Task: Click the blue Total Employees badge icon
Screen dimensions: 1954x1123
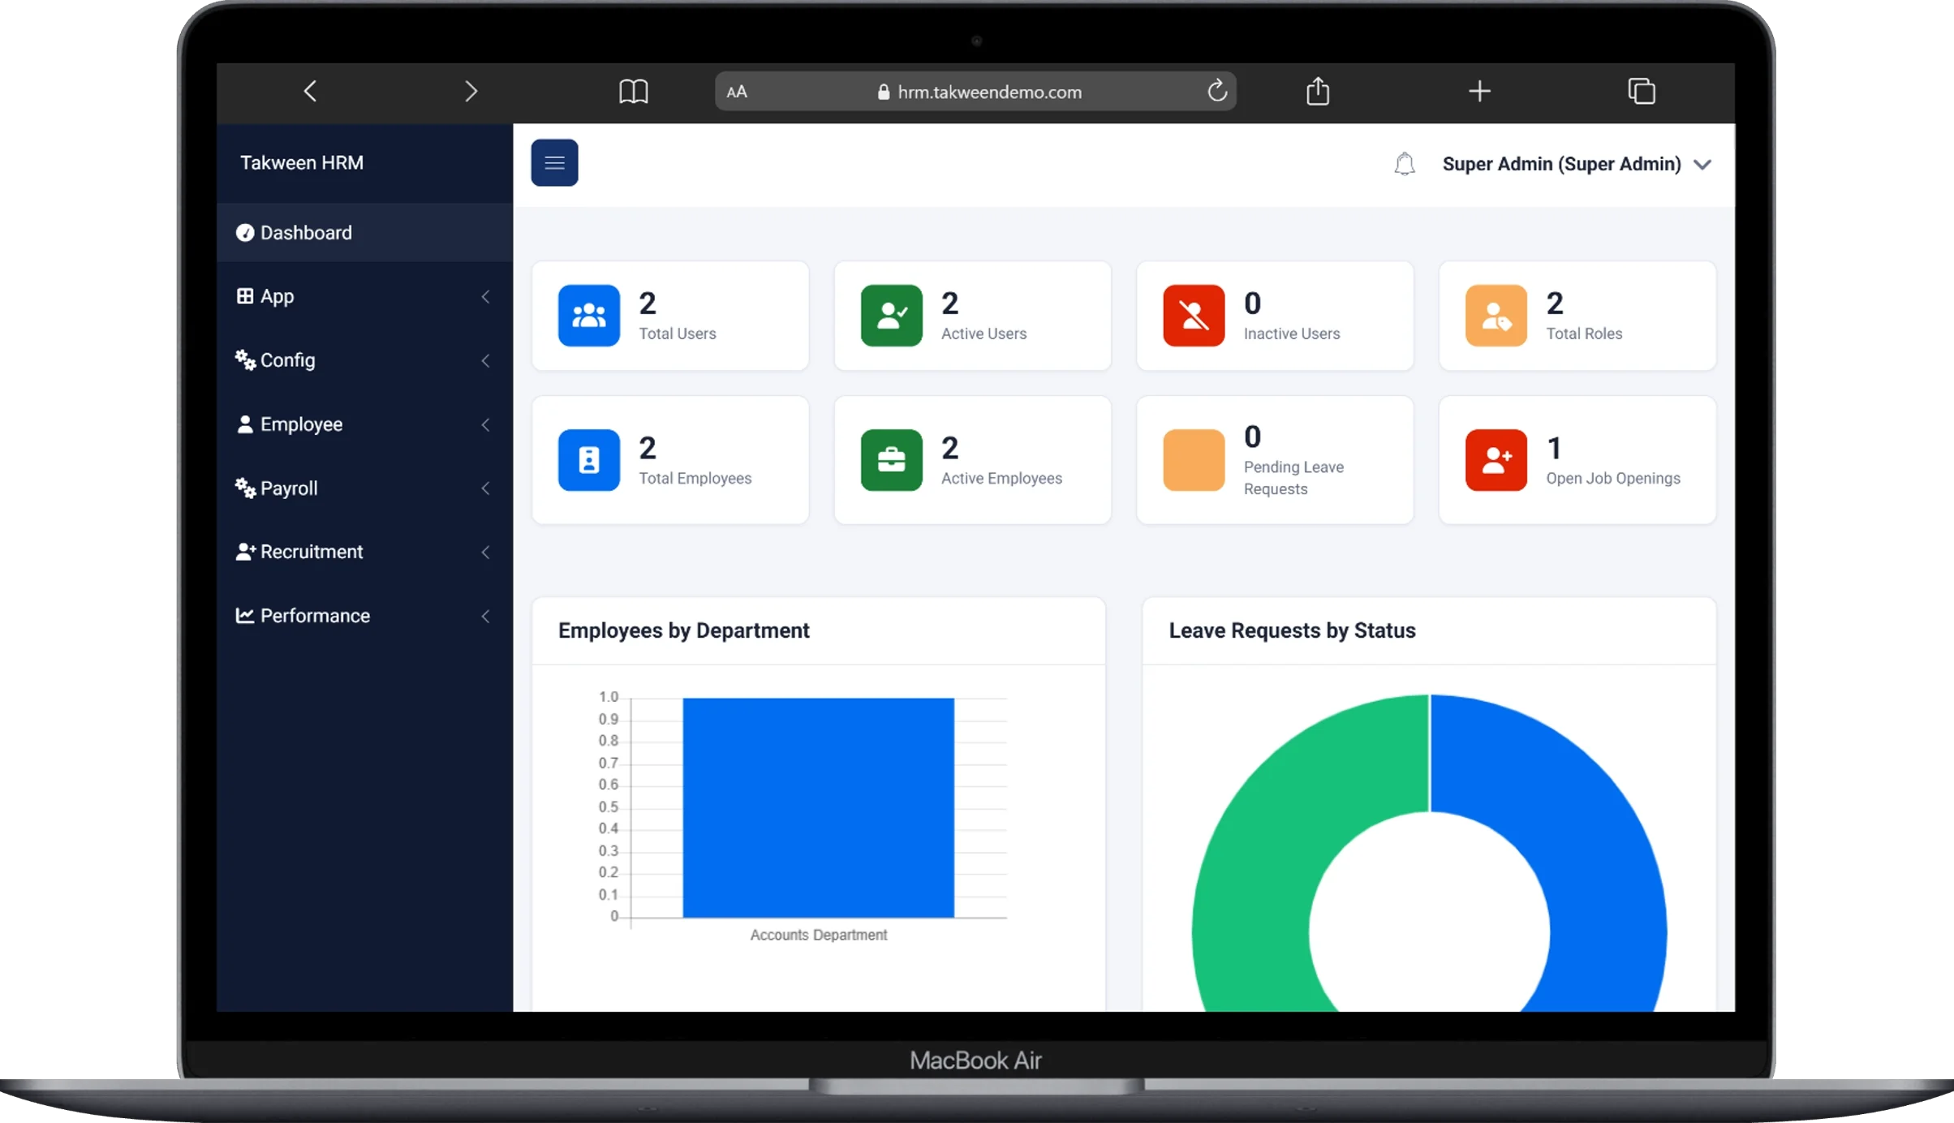Action: click(588, 460)
